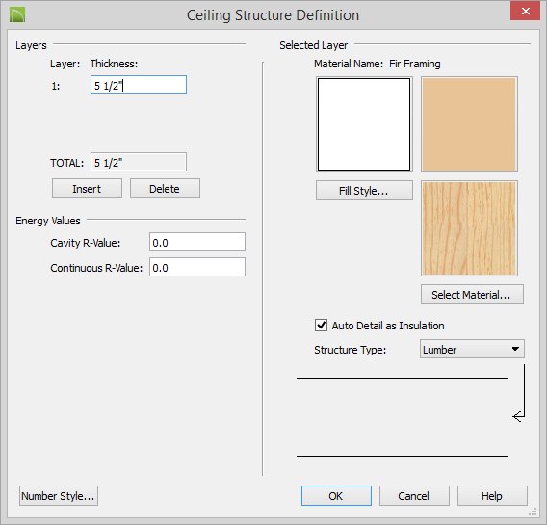Toggle Auto Detail as Insulation checkbox
The height and width of the screenshot is (525, 547).
321,326
